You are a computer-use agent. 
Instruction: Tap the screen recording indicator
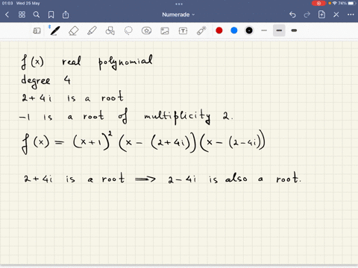[318, 3]
